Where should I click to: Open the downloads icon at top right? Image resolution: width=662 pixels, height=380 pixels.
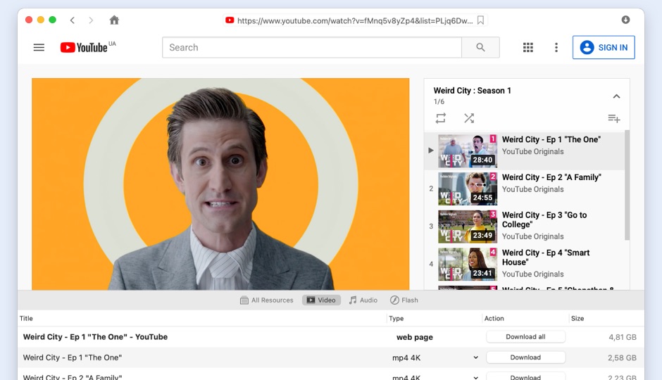coord(625,20)
